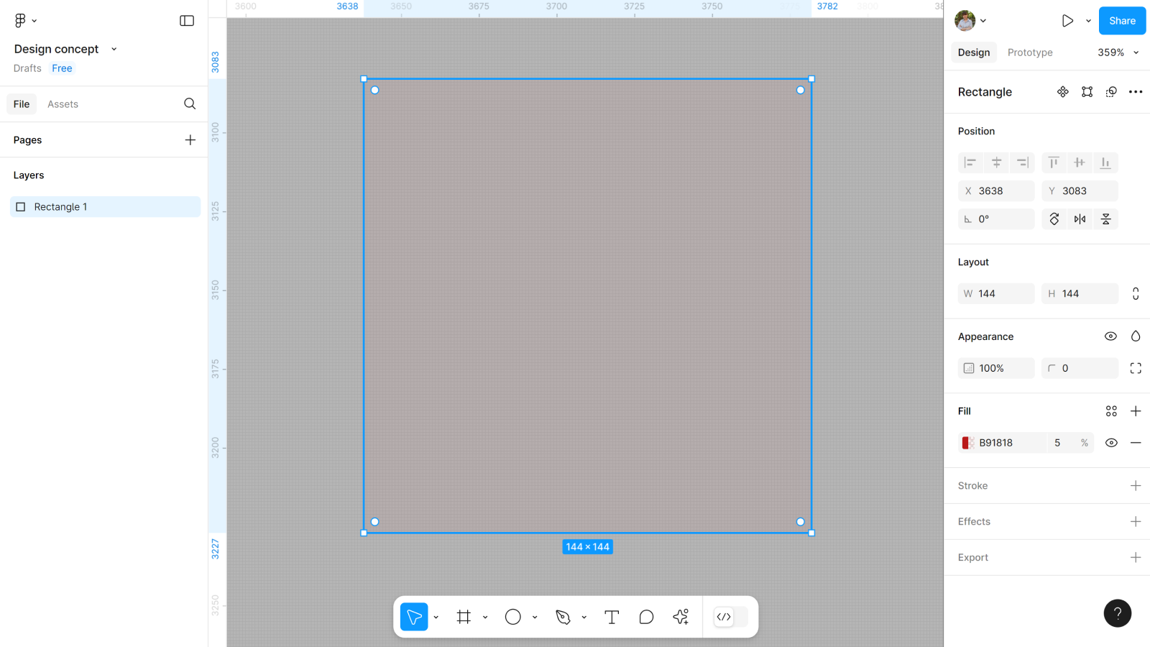This screenshot has height=647, width=1150.
Task: Toggle layer visibility in Appearance section
Action: [x=1110, y=336]
